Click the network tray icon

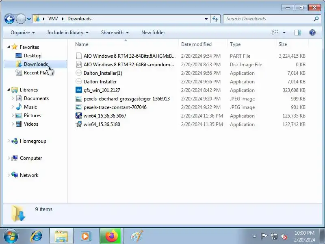click(x=274, y=236)
